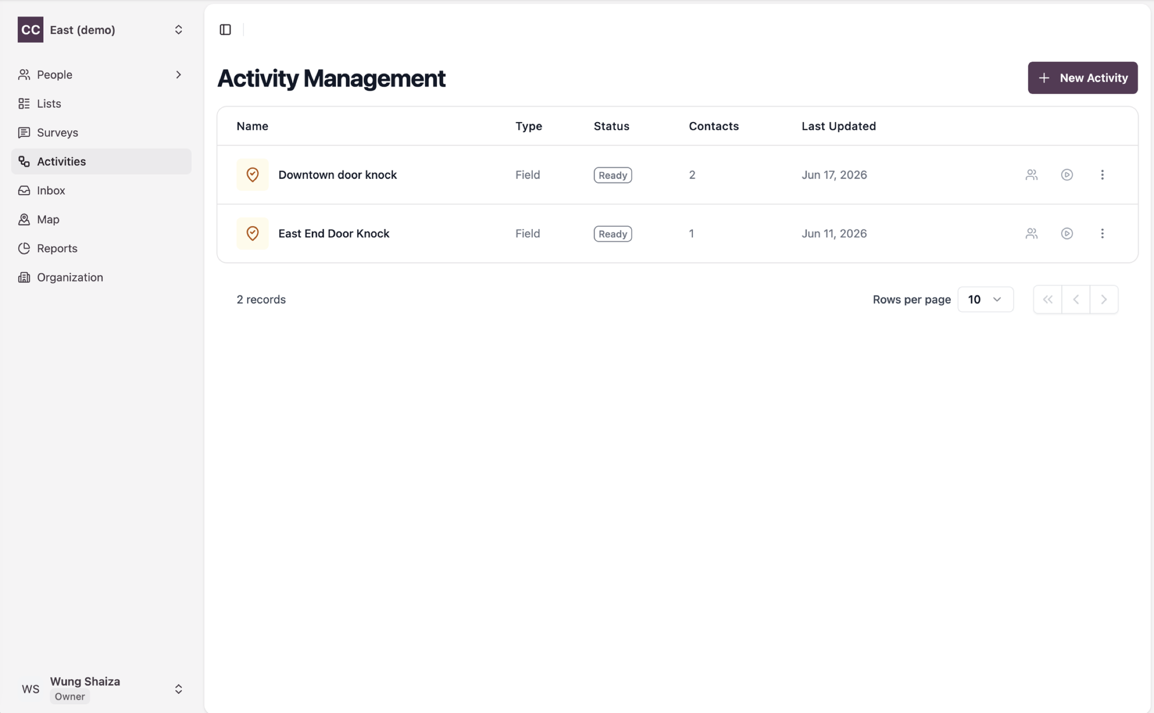Click the contacts count 1 cell
This screenshot has width=1154, height=713.
pos(691,234)
